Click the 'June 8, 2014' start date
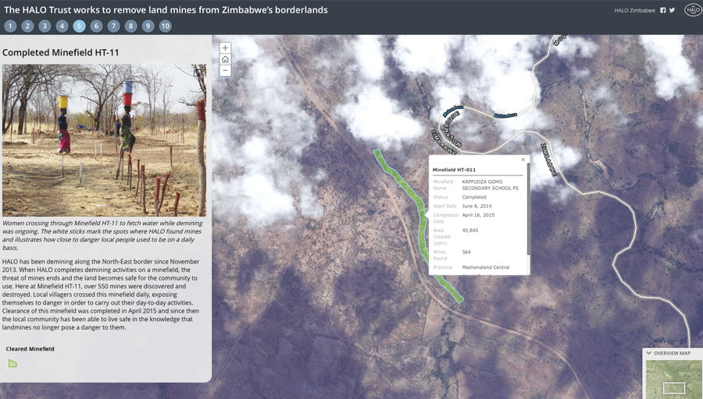Image resolution: width=703 pixels, height=399 pixels. tap(476, 207)
